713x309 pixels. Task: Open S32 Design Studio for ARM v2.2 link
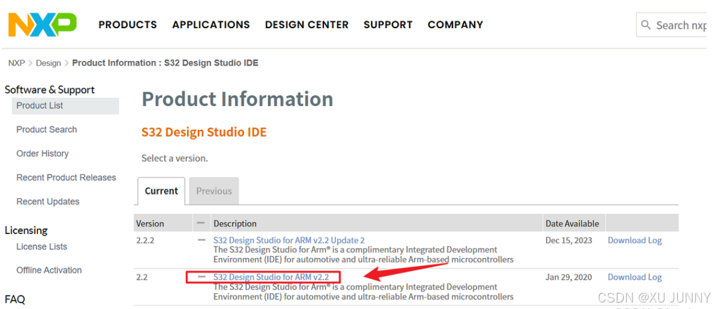(271, 277)
